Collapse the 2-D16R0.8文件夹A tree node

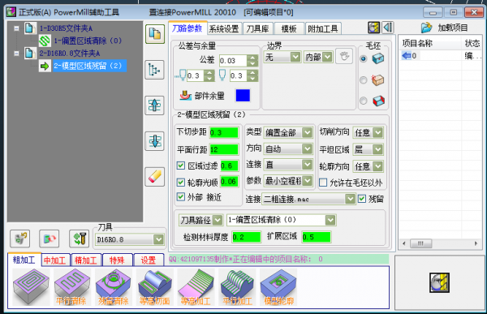tap(16, 54)
